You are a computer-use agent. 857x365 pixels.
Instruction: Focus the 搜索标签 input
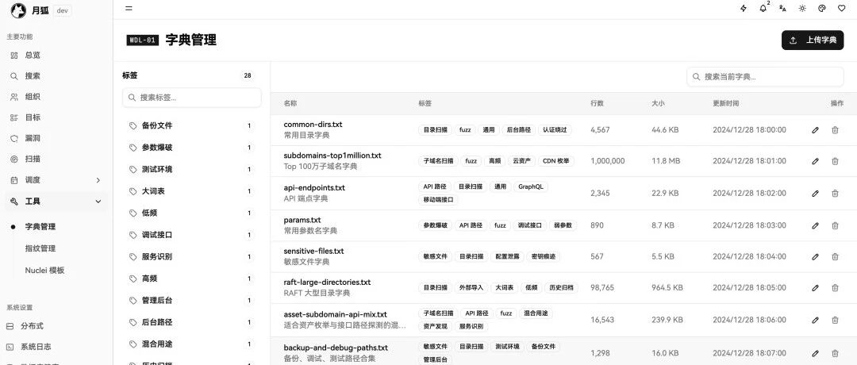[x=192, y=98]
